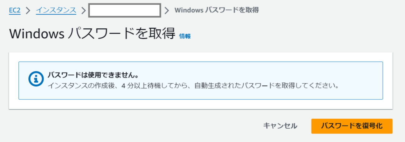Click the info circle icon in alert
This screenshot has width=405, height=142.
pyautogui.click(x=36, y=79)
